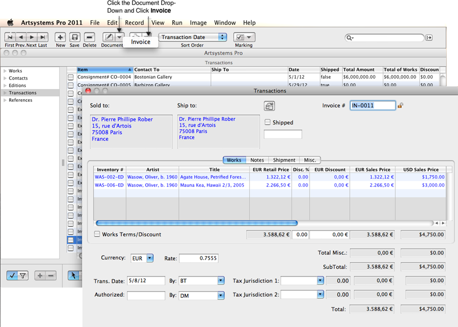
Task: Close the Transactions invoice window
Action: [x=88, y=91]
